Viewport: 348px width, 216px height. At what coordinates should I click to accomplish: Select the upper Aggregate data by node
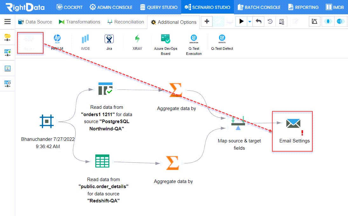tap(175, 90)
